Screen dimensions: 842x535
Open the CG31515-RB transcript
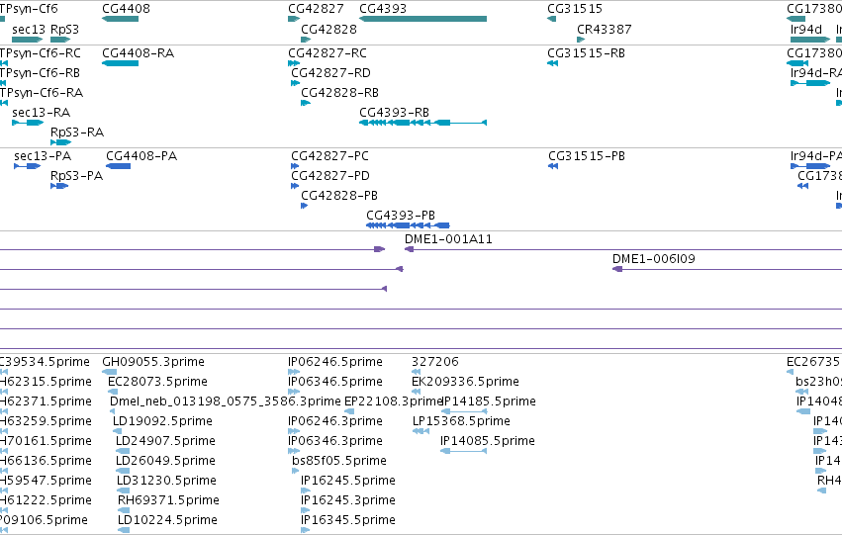[x=552, y=63]
